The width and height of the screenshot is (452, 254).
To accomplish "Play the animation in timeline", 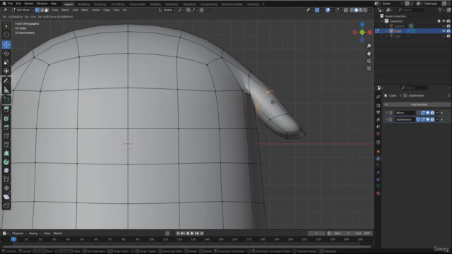I will click(x=192, y=234).
